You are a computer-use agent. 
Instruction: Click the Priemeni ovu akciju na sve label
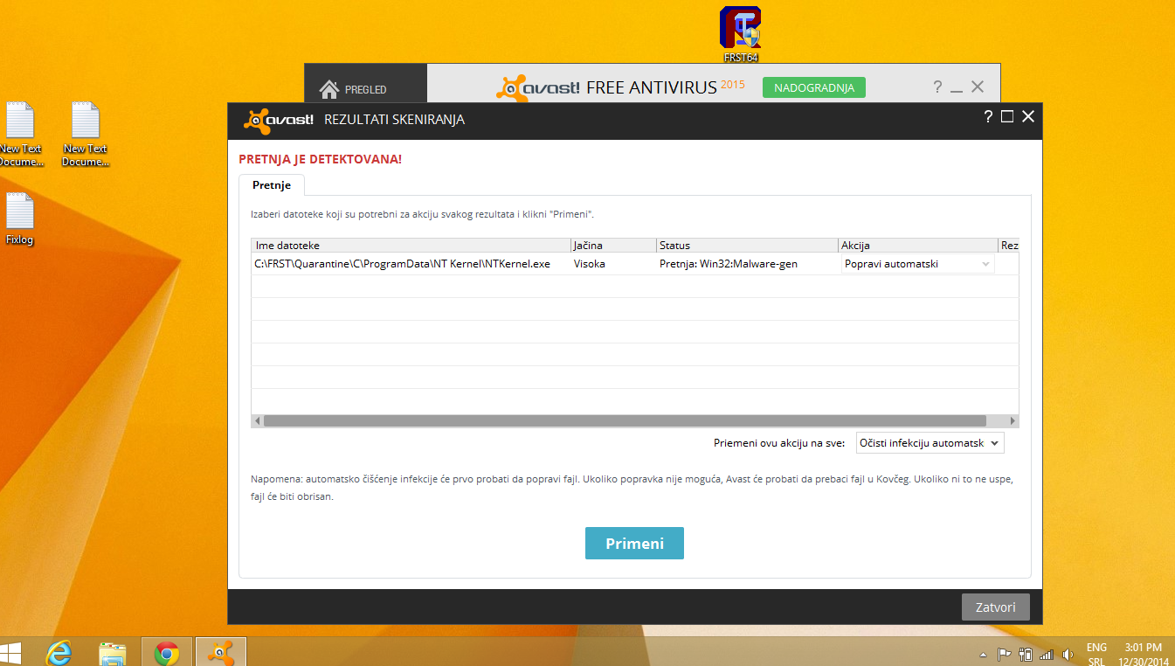pyautogui.click(x=779, y=443)
